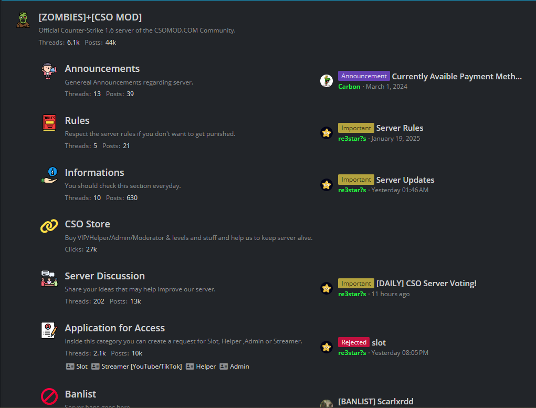536x408 pixels.
Task: Click the red Rejected tag on the slot thread
Action: [353, 342]
